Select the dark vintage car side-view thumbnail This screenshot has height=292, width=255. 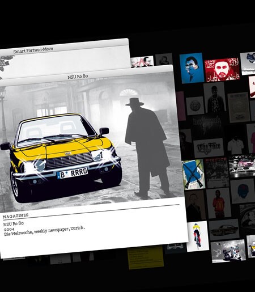click(x=224, y=230)
